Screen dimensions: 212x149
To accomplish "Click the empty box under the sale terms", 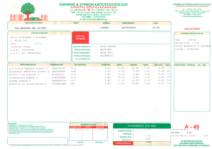I will tap(37, 141).
